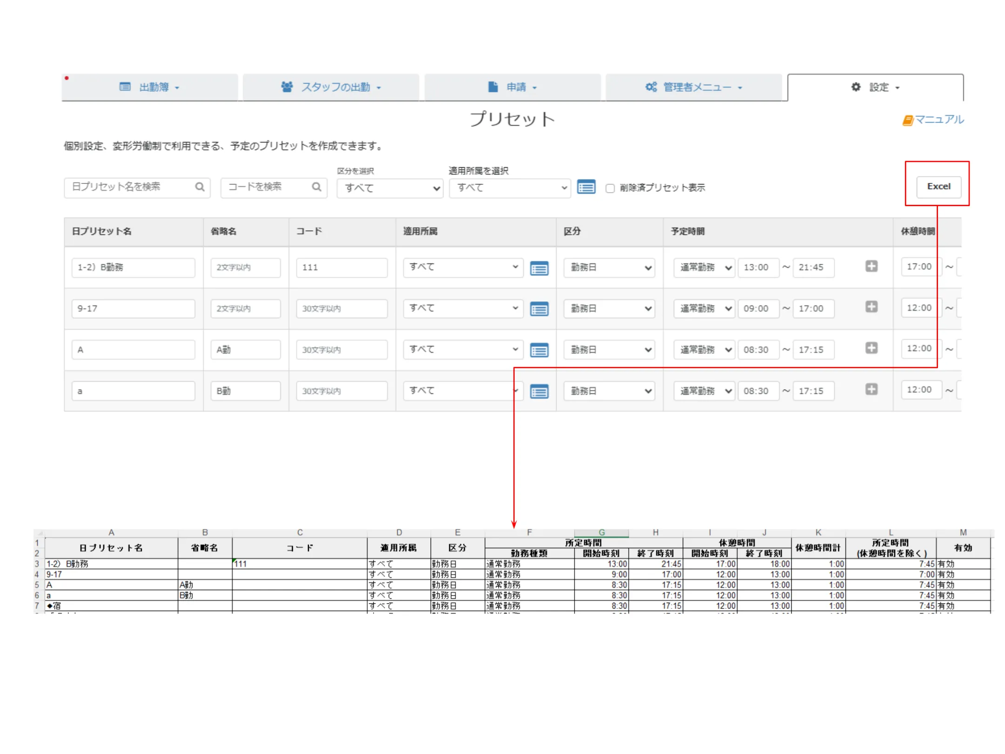The image size is (1005, 754).
Task: Click the magnifier in the コード search box
Action: (x=316, y=187)
